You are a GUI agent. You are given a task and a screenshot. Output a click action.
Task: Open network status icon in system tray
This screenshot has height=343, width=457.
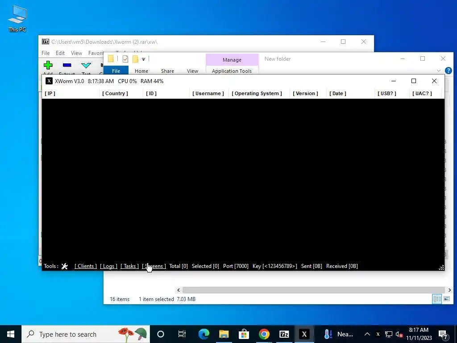(389, 334)
